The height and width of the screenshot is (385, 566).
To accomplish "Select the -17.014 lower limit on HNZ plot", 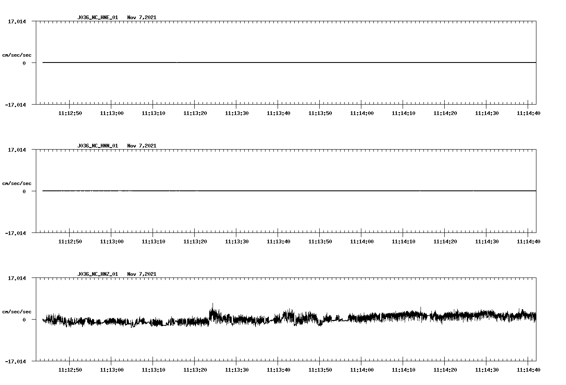I will tap(15, 361).
